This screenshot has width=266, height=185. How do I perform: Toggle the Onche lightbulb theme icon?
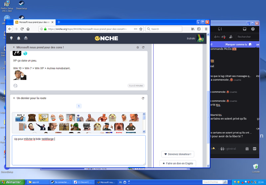pos(11,38)
